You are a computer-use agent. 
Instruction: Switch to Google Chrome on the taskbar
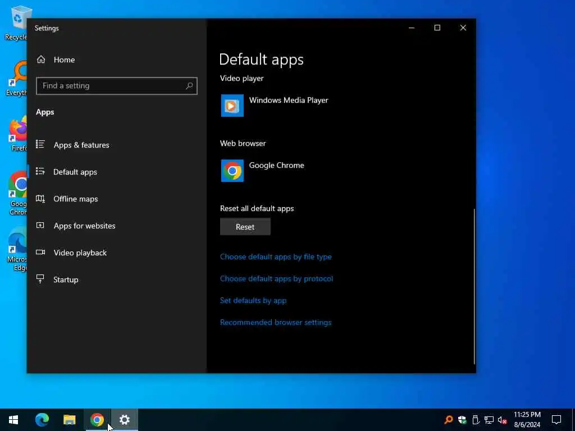[97, 420]
